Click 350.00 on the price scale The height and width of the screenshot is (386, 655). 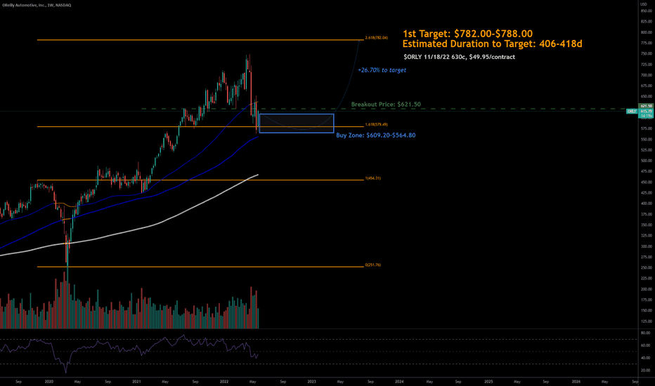(x=647, y=225)
